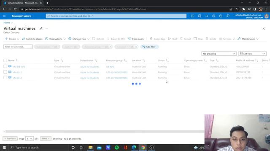Open Azure for Students link in VM-DB-NFS row

click(x=89, y=67)
